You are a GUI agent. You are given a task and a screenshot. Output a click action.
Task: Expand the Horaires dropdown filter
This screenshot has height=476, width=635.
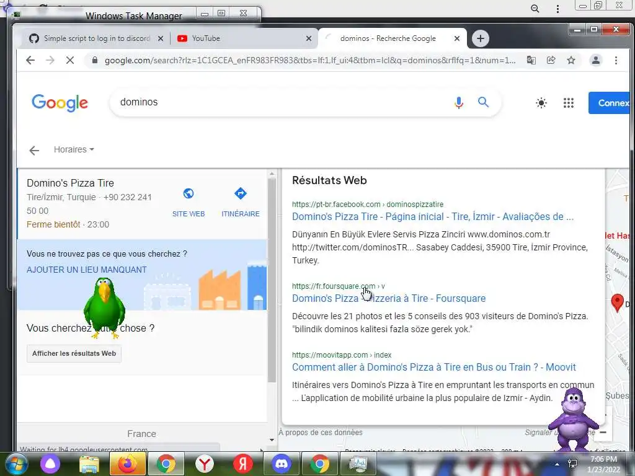click(74, 149)
